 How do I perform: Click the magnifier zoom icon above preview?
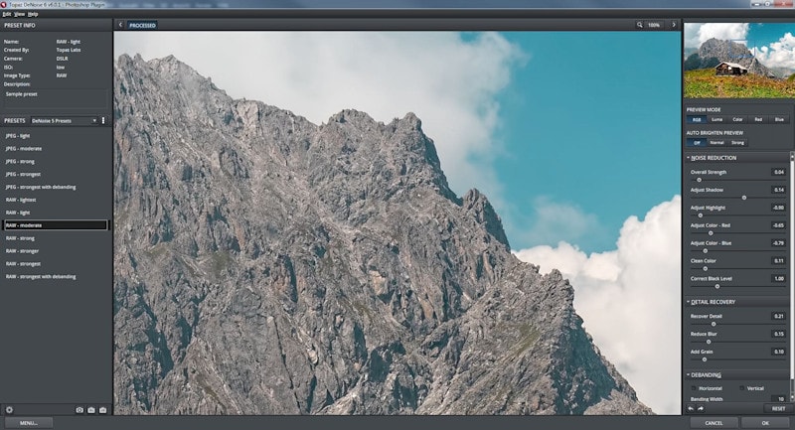click(640, 25)
